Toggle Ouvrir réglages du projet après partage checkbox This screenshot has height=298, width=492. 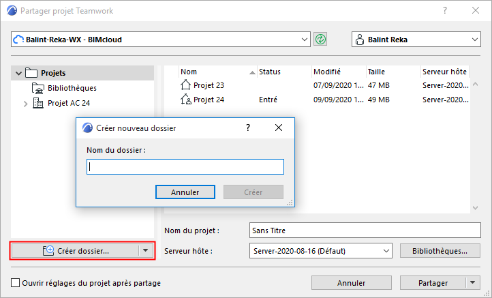16,282
